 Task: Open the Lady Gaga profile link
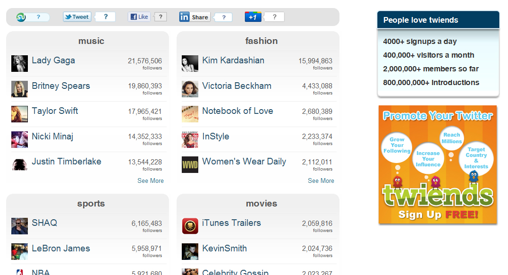pos(53,60)
